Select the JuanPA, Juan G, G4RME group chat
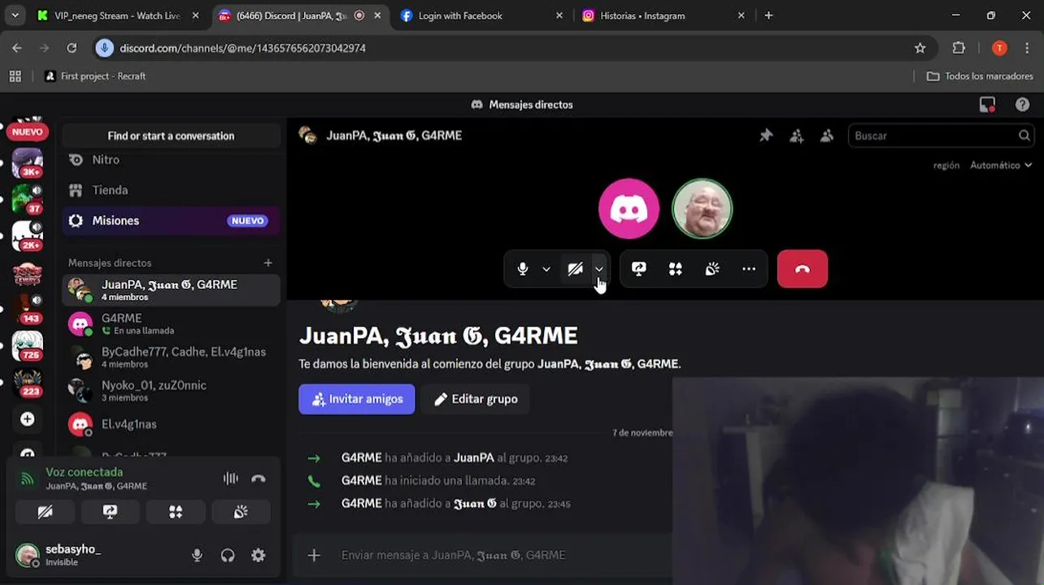 pyautogui.click(x=171, y=290)
